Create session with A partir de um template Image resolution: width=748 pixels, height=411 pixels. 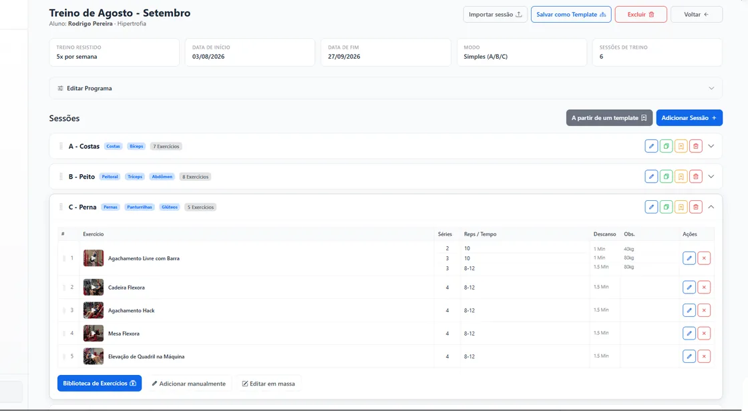(x=609, y=118)
